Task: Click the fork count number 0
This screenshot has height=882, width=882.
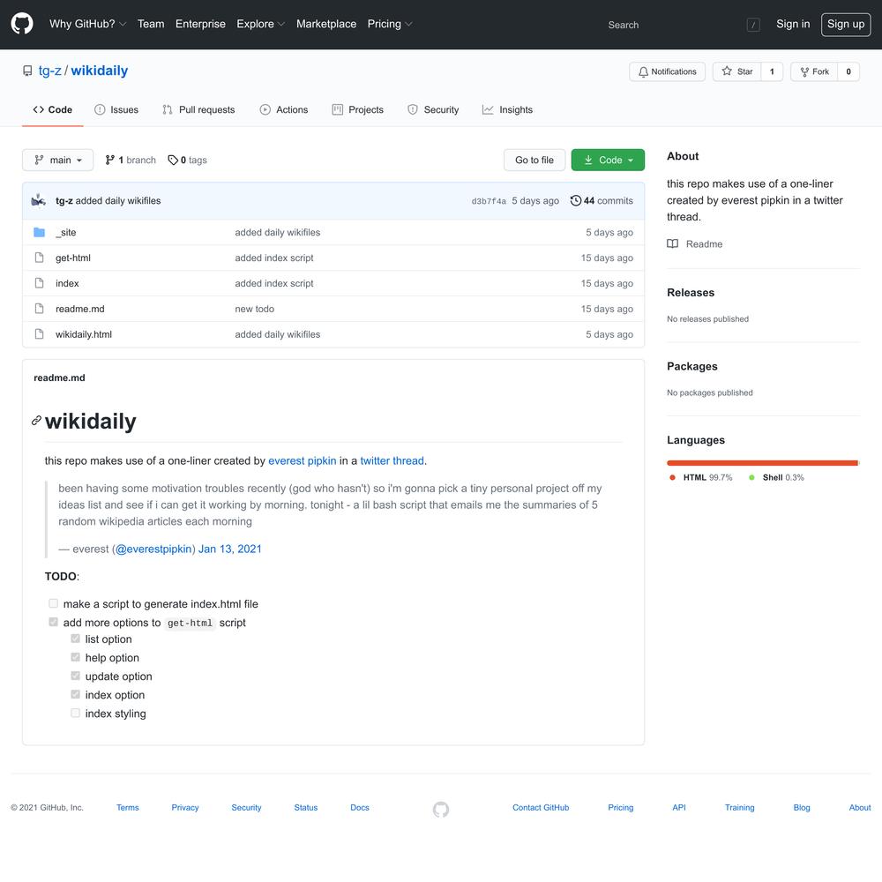Action: click(848, 71)
